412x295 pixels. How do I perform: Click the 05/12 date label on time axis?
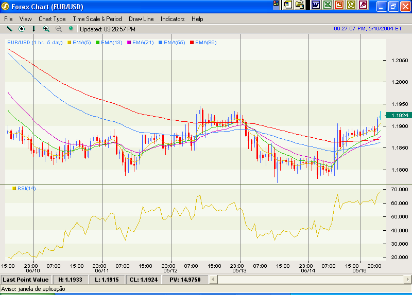pyautogui.click(x=170, y=271)
